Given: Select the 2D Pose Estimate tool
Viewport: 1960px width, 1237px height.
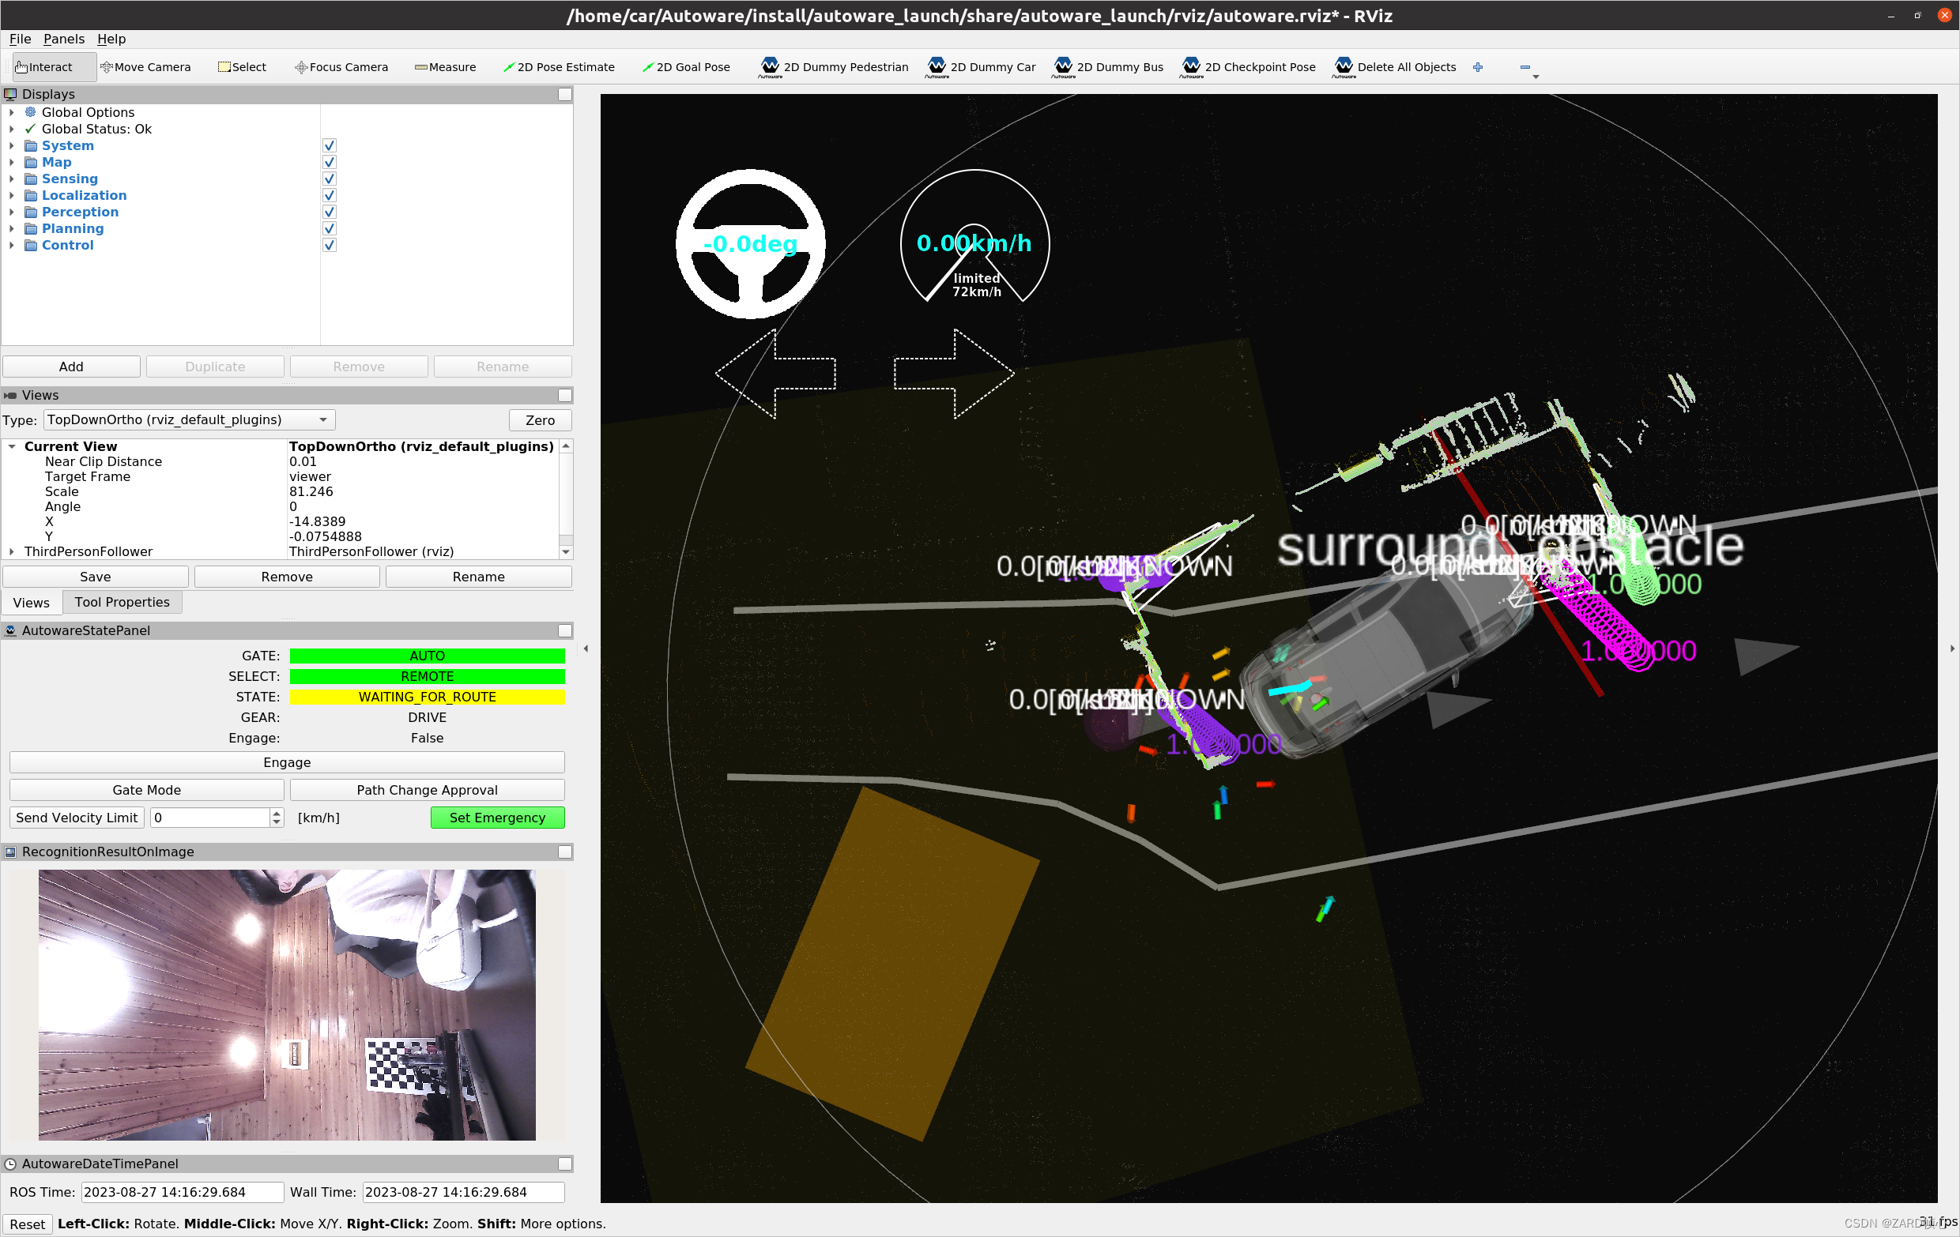Looking at the screenshot, I should (559, 66).
